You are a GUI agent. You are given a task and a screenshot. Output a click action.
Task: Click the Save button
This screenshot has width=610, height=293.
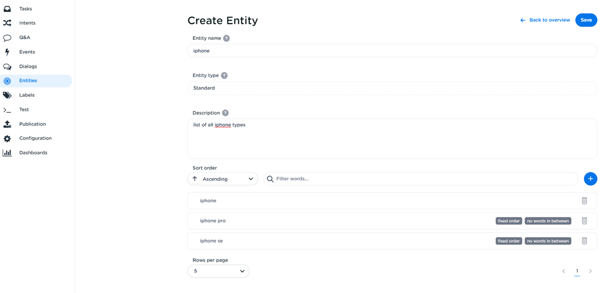(x=586, y=20)
